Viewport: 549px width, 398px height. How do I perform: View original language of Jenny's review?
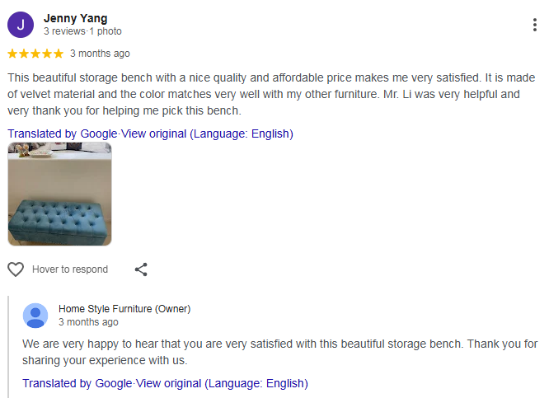pyautogui.click(x=208, y=133)
